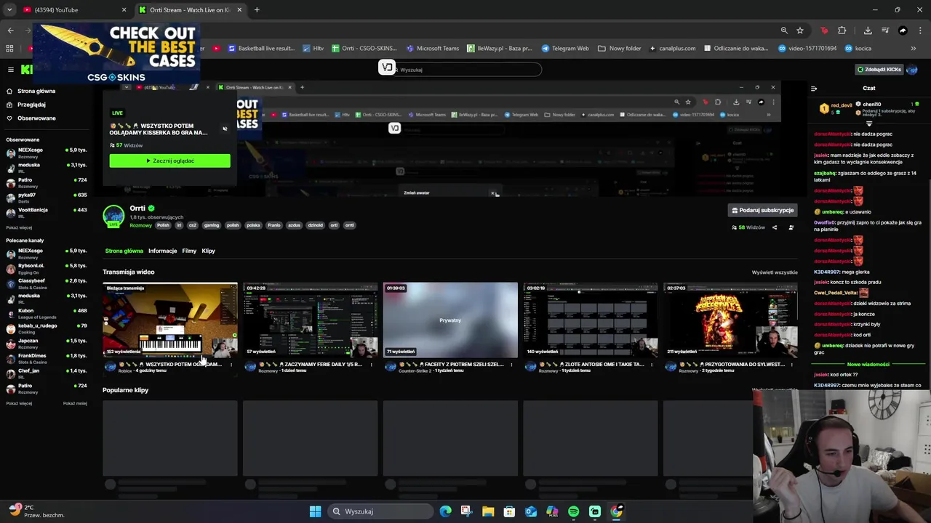931x523 pixels.
Task: Open the Kick hamburger sidebar menu
Action: click(10, 70)
